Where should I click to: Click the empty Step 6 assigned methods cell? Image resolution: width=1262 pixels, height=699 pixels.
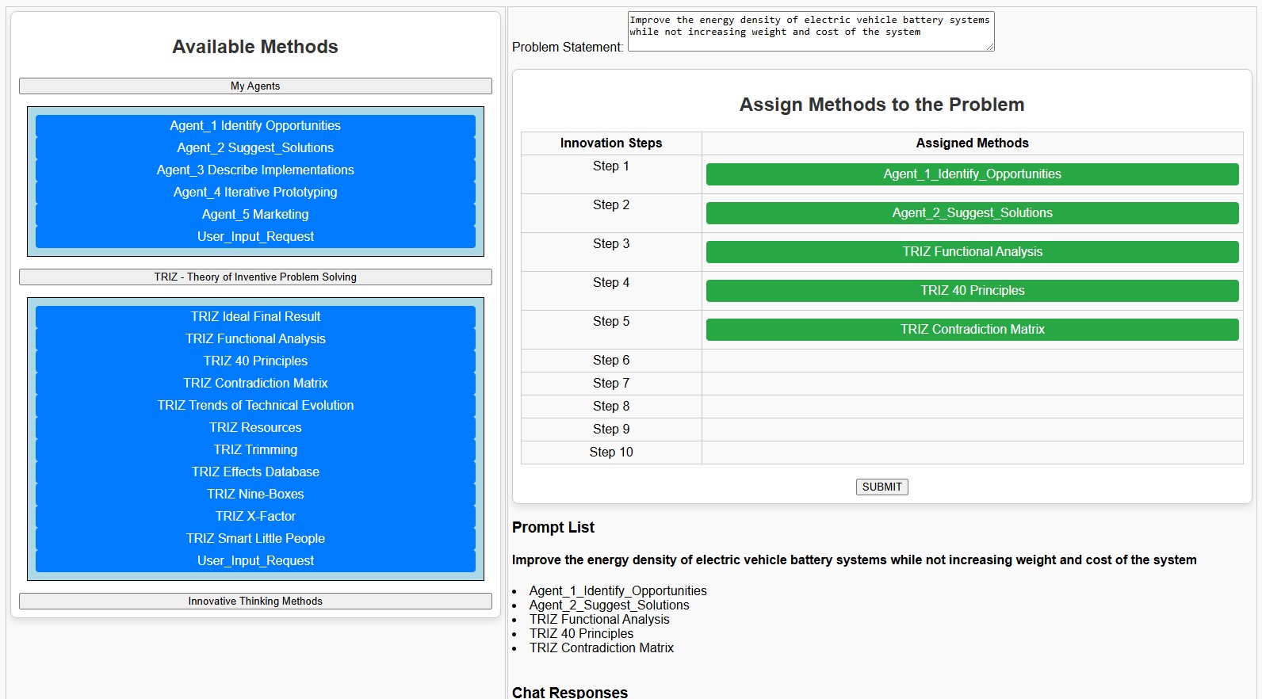[972, 361]
